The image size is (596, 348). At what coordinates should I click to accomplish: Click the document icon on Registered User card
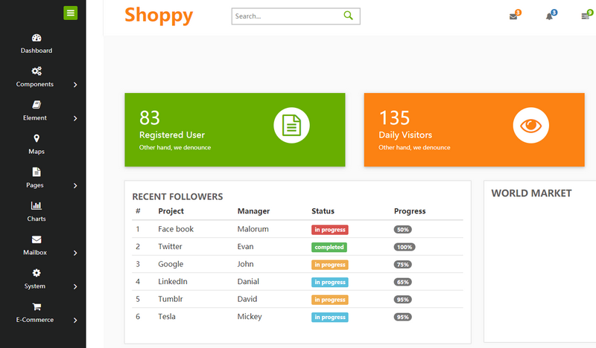click(x=291, y=125)
